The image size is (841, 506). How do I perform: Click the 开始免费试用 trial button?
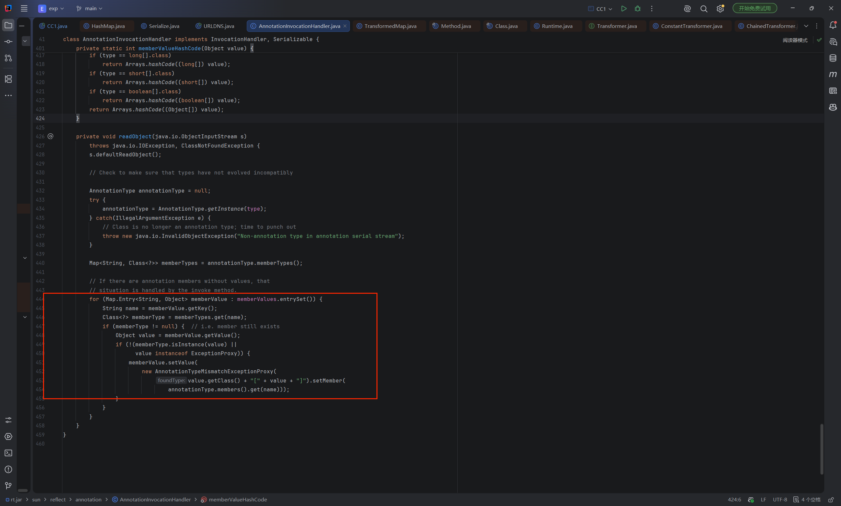754,9
